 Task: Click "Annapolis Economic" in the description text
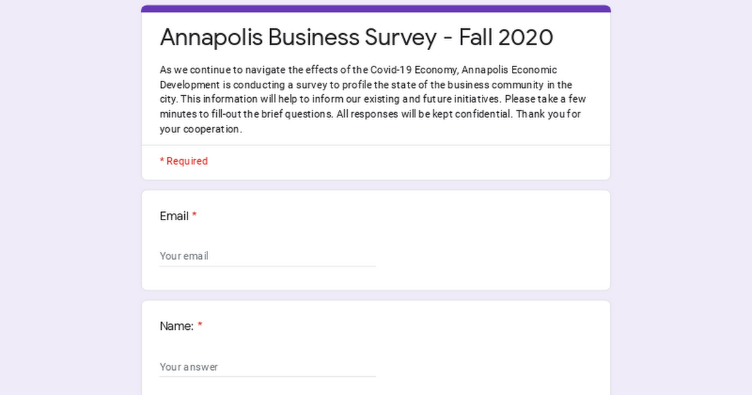pyautogui.click(x=509, y=70)
